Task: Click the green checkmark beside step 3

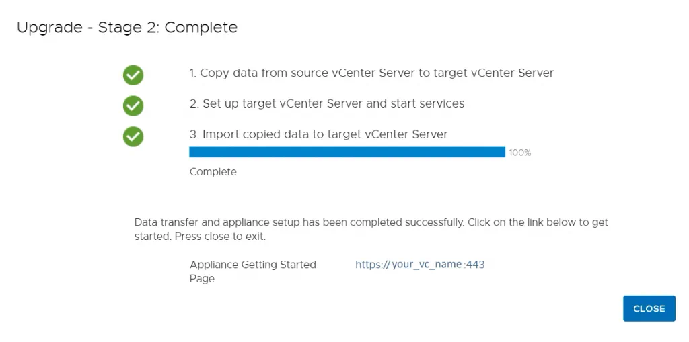Action: click(133, 136)
